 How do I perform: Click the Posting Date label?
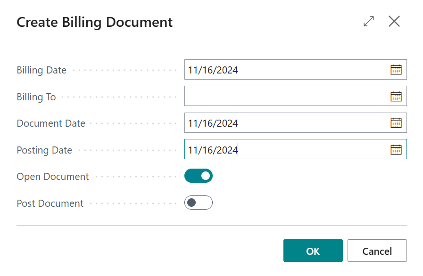[x=44, y=150]
